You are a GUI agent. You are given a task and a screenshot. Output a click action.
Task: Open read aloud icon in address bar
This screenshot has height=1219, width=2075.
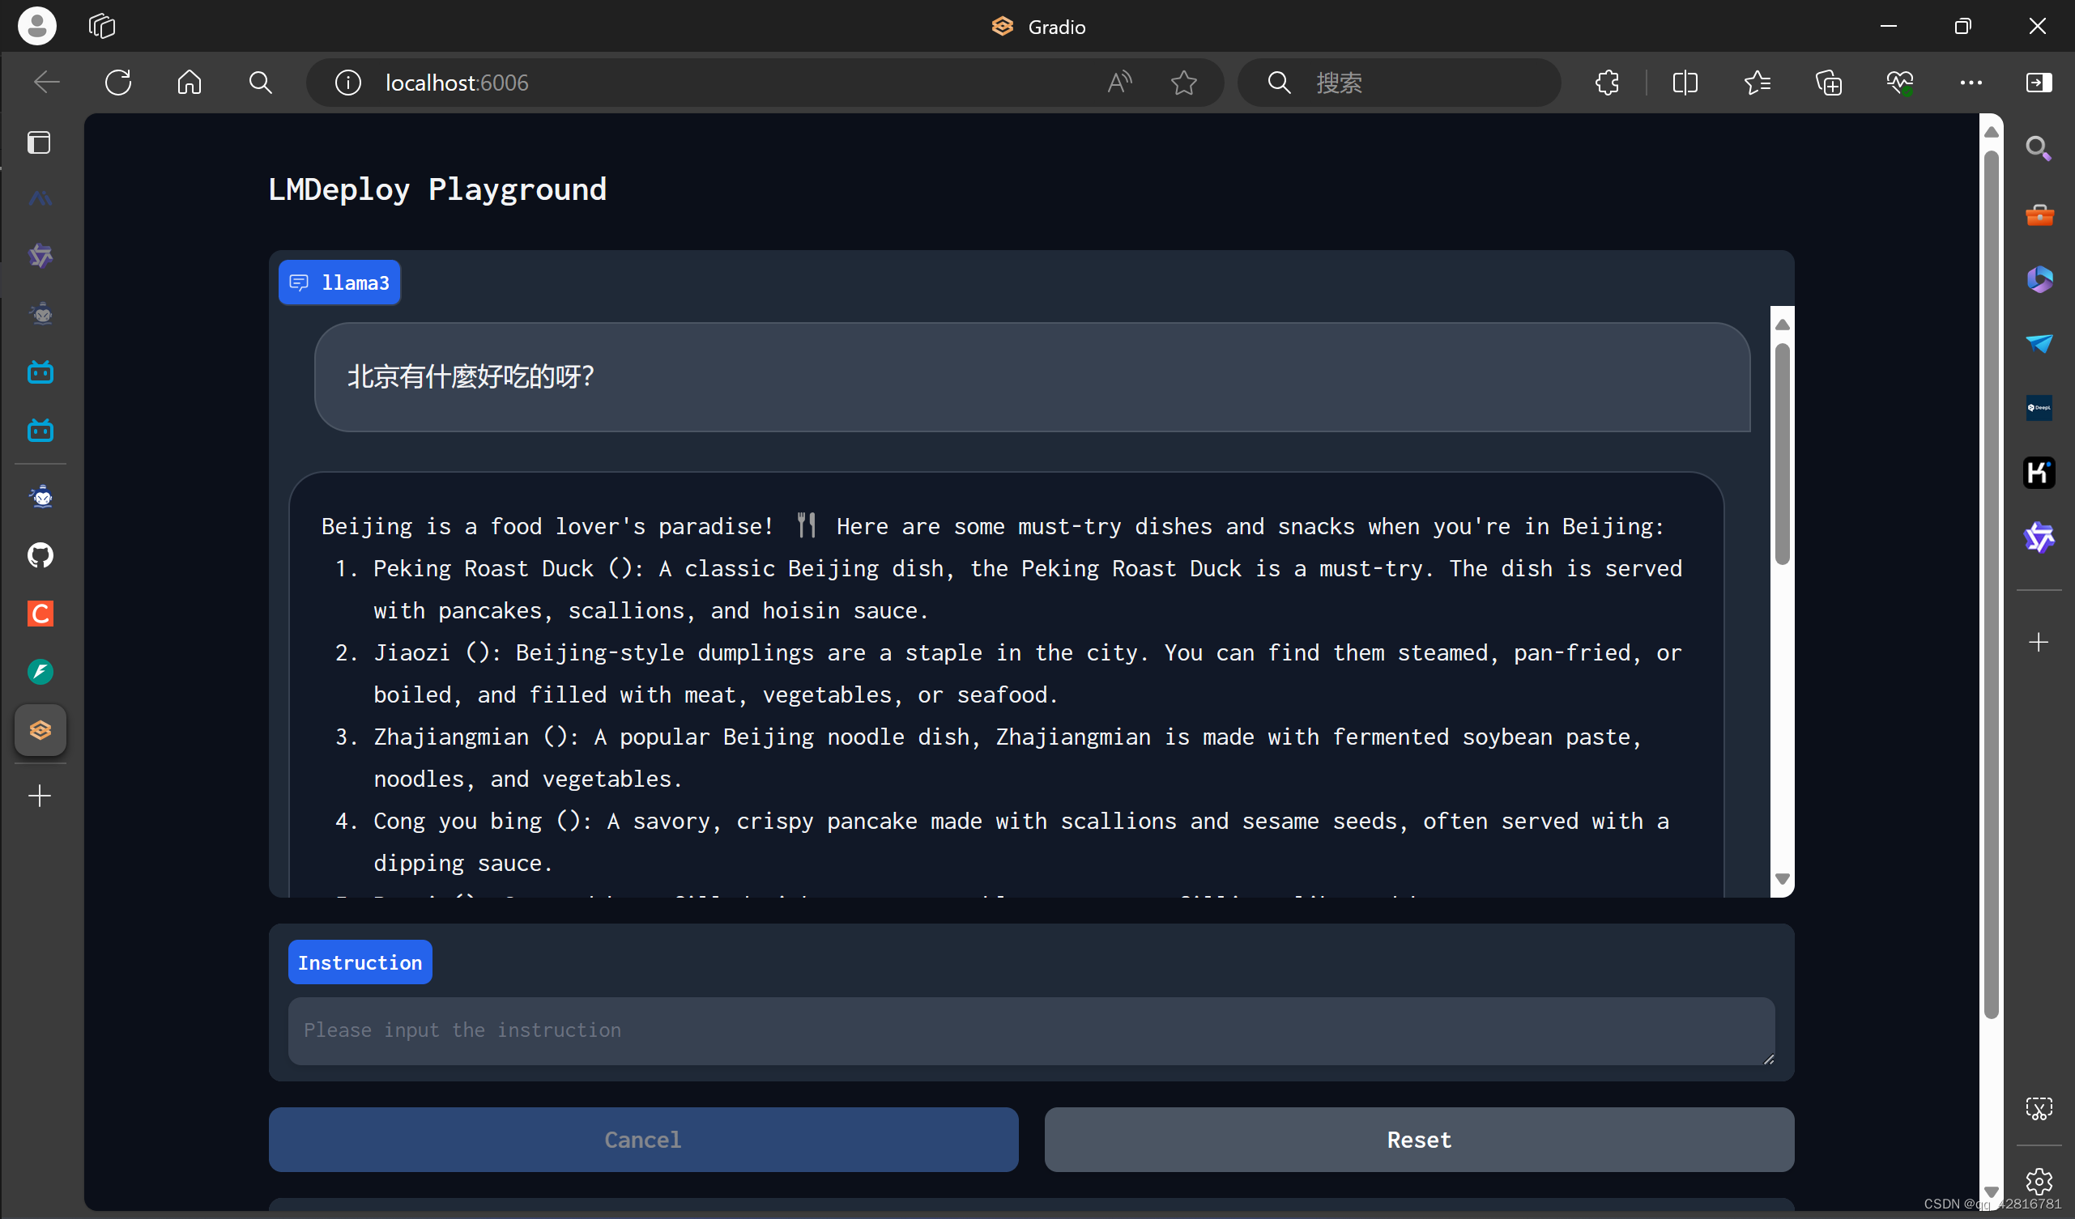[x=1119, y=83]
